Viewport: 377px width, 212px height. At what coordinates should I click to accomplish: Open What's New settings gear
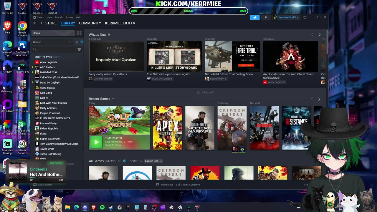click(x=109, y=34)
